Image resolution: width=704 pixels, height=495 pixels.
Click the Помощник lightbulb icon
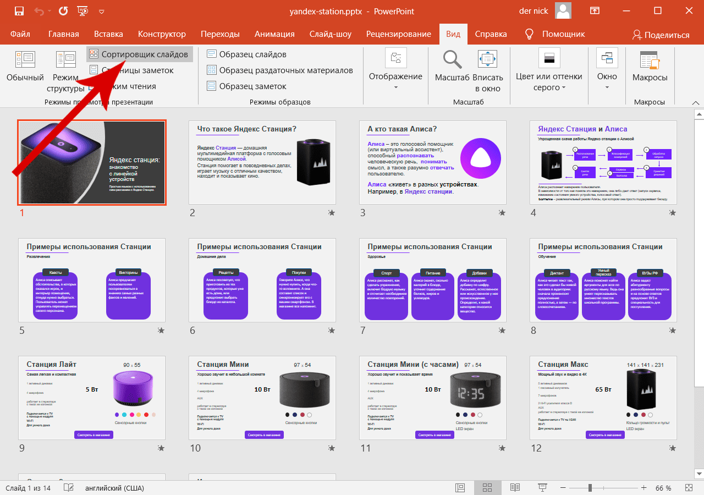tap(530, 34)
